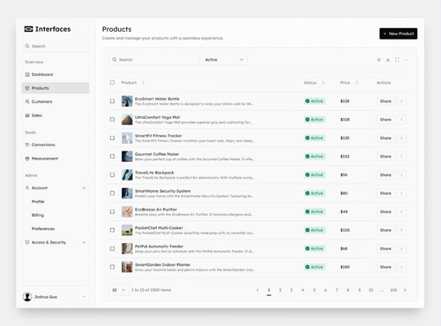The height and width of the screenshot is (326, 441).
Task: Open the row menu for PocketChef Multi-Cooker
Action: click(x=401, y=230)
